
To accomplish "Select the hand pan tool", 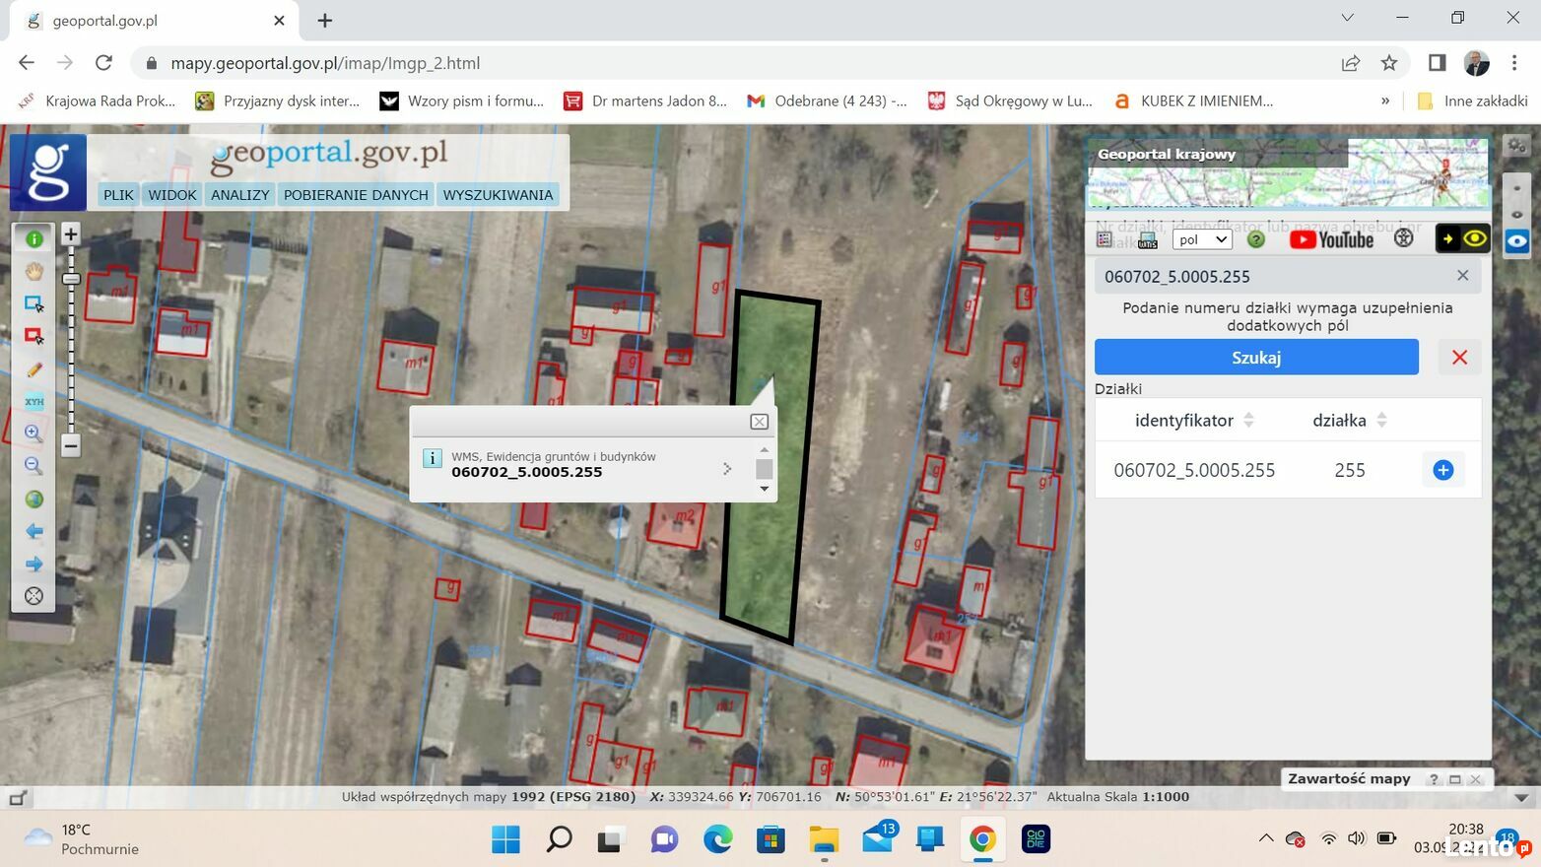I will click(34, 271).
